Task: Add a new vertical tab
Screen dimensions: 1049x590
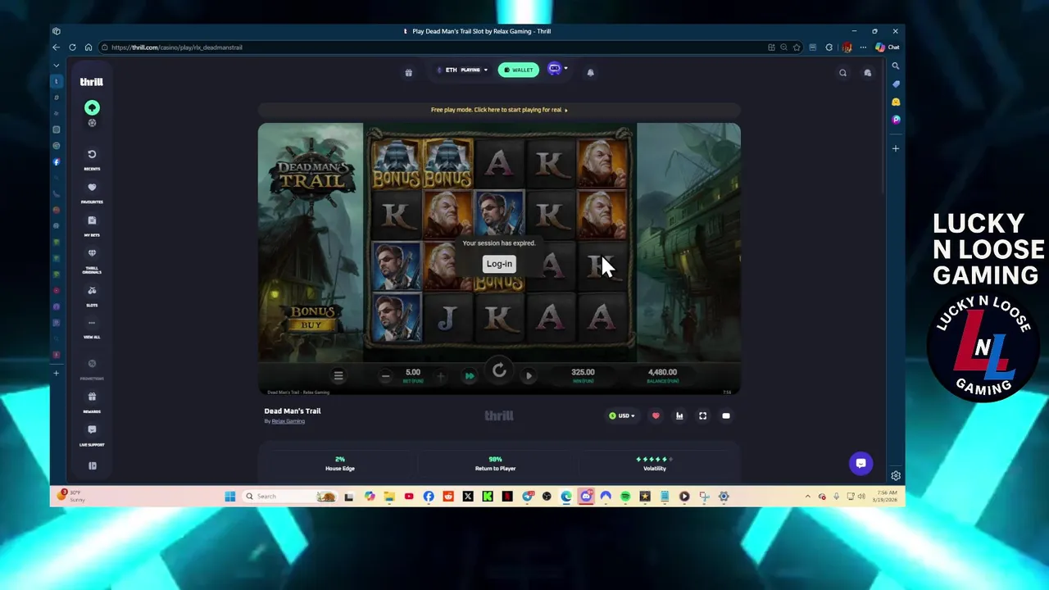Action: click(57, 373)
